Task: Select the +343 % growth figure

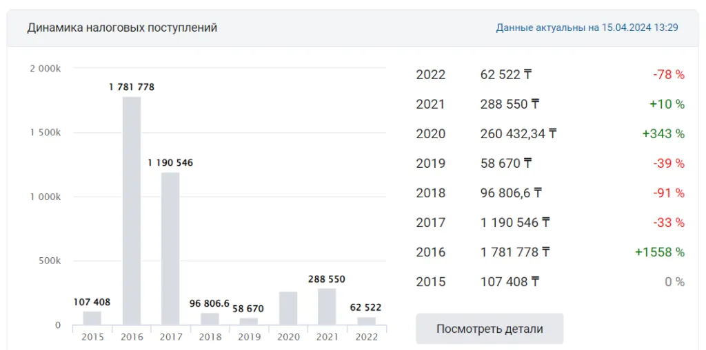Action: point(663,133)
